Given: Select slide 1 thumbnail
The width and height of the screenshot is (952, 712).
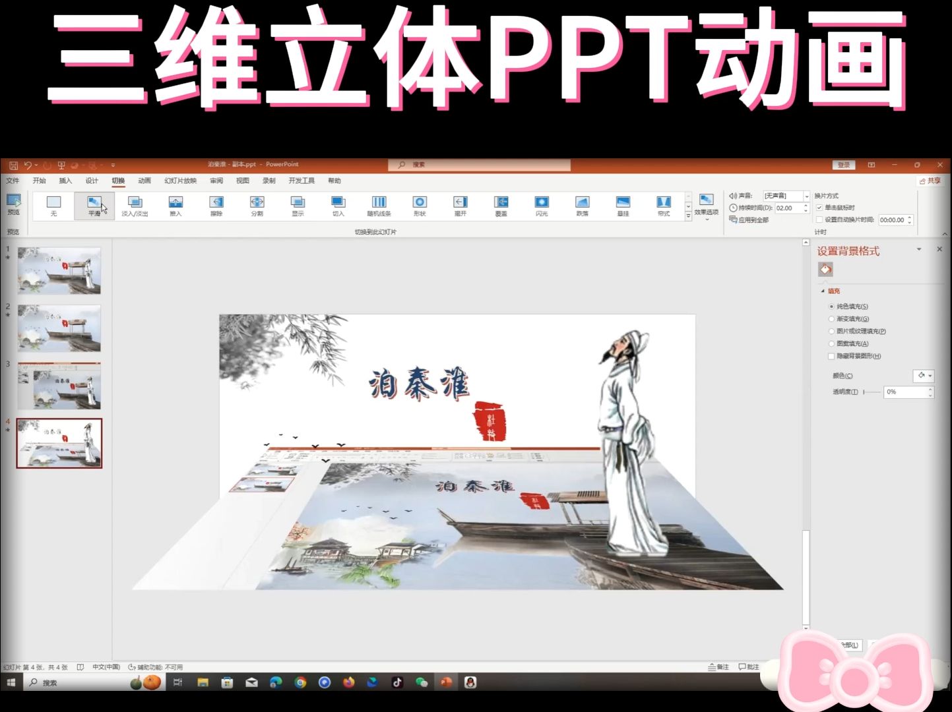Looking at the screenshot, I should tap(59, 271).
